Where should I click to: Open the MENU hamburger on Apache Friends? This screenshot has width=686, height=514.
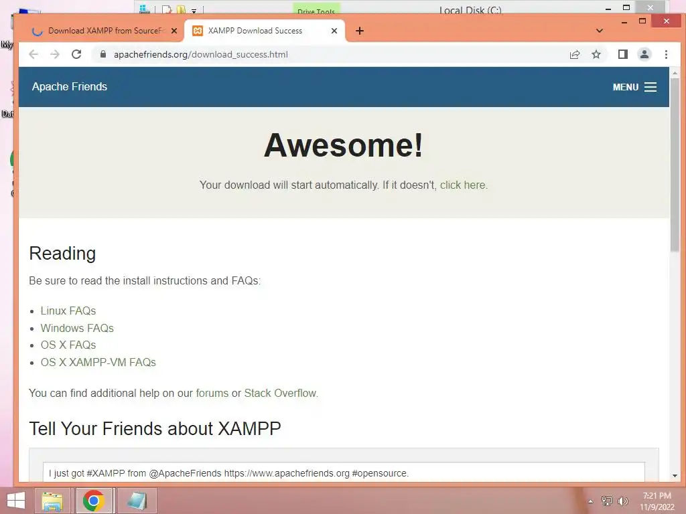tap(634, 87)
